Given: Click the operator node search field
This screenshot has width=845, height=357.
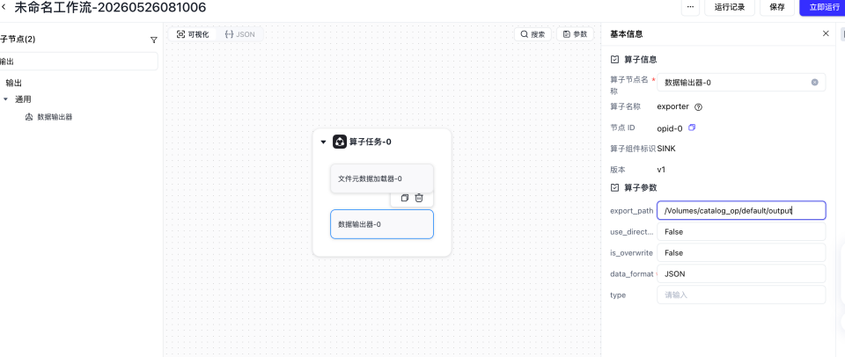Looking at the screenshot, I should click(78, 62).
